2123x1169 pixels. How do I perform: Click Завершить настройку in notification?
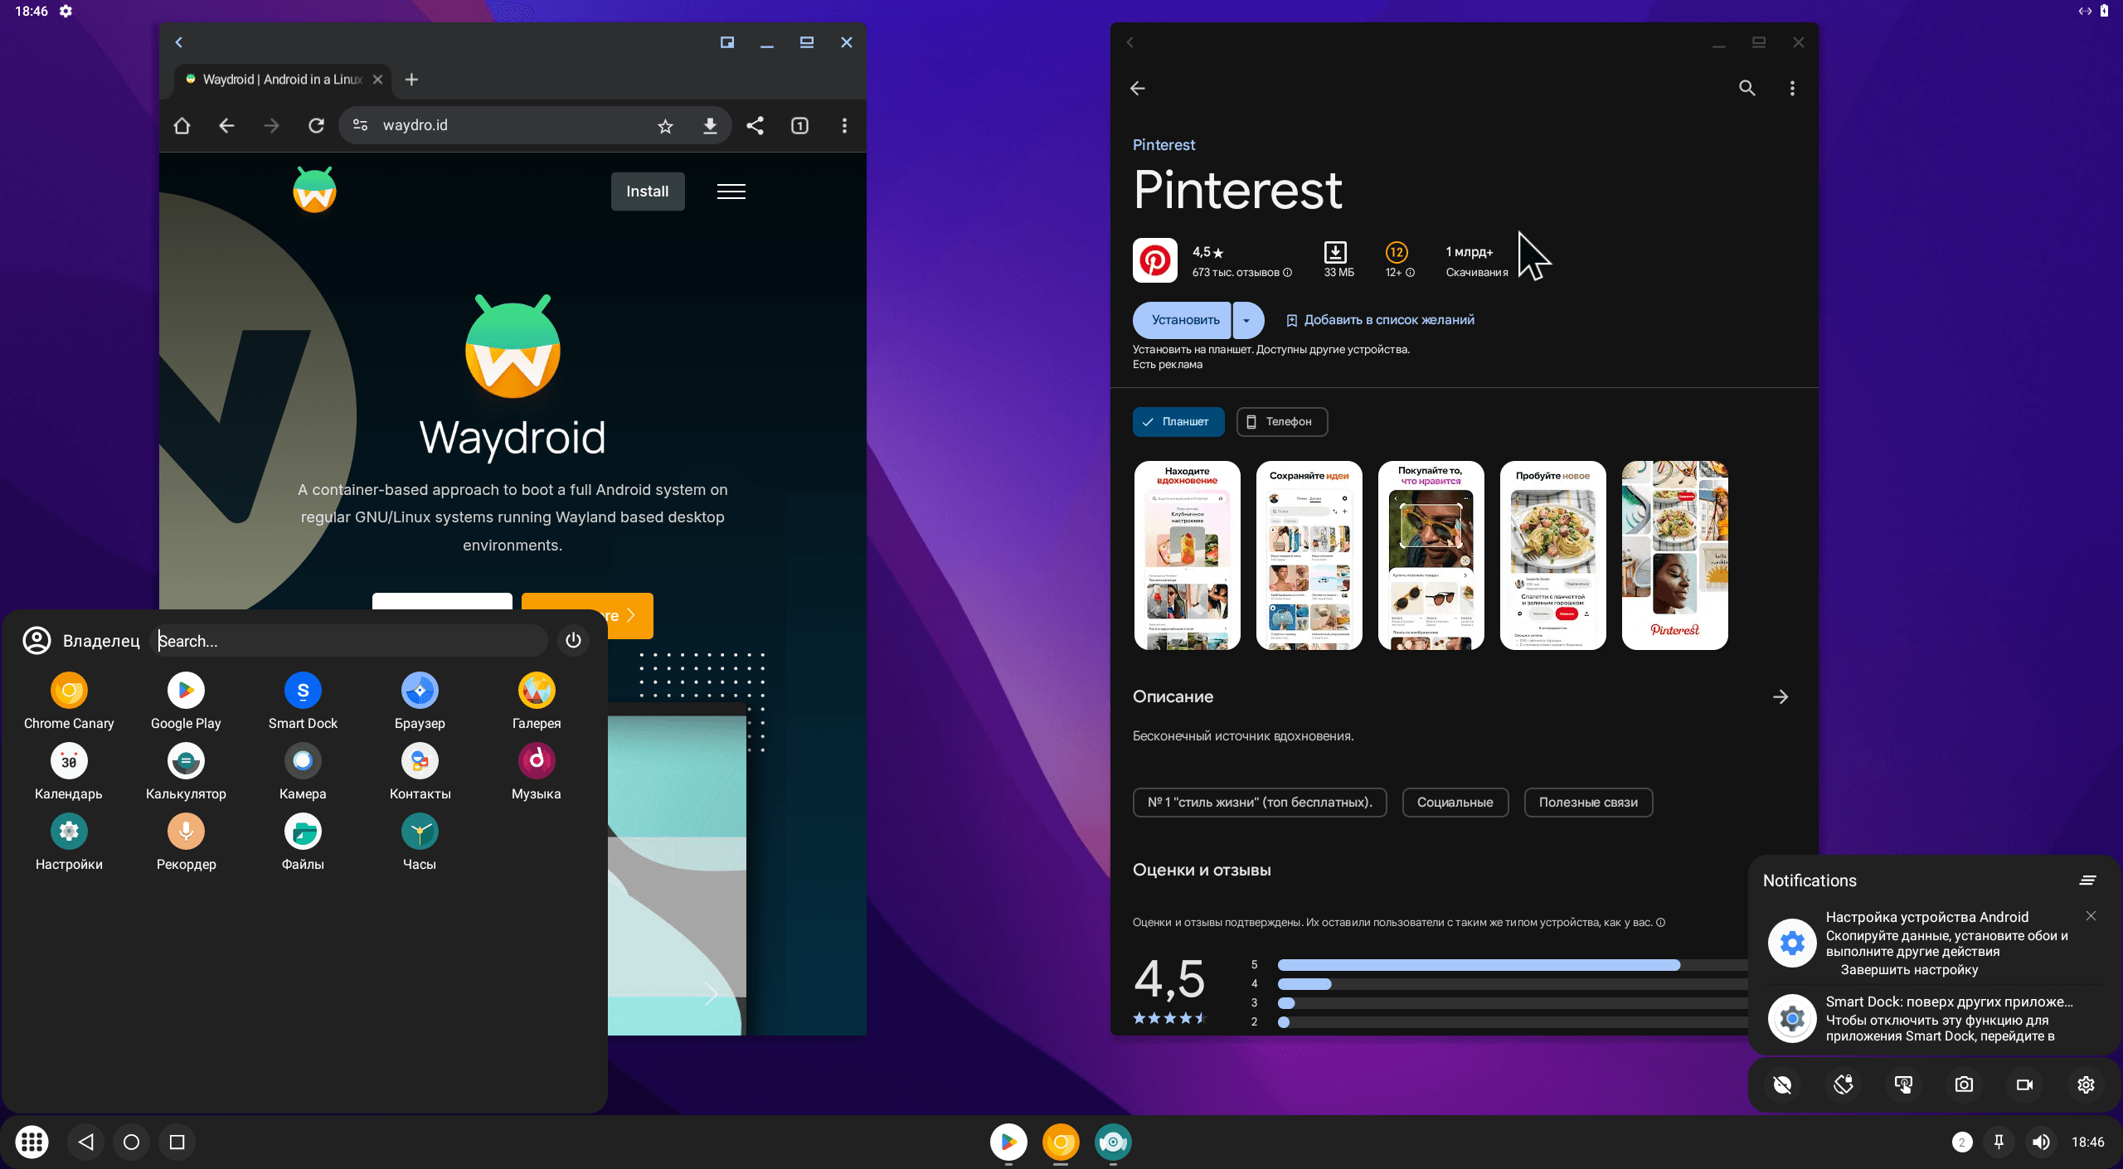1909,970
